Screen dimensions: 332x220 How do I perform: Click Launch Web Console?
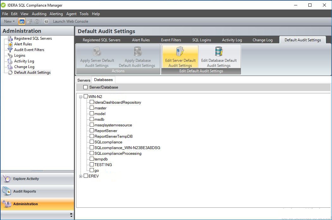[70, 21]
